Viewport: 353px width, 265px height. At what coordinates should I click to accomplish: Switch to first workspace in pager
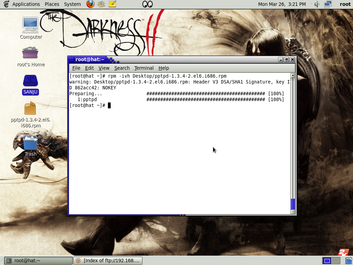(x=327, y=261)
